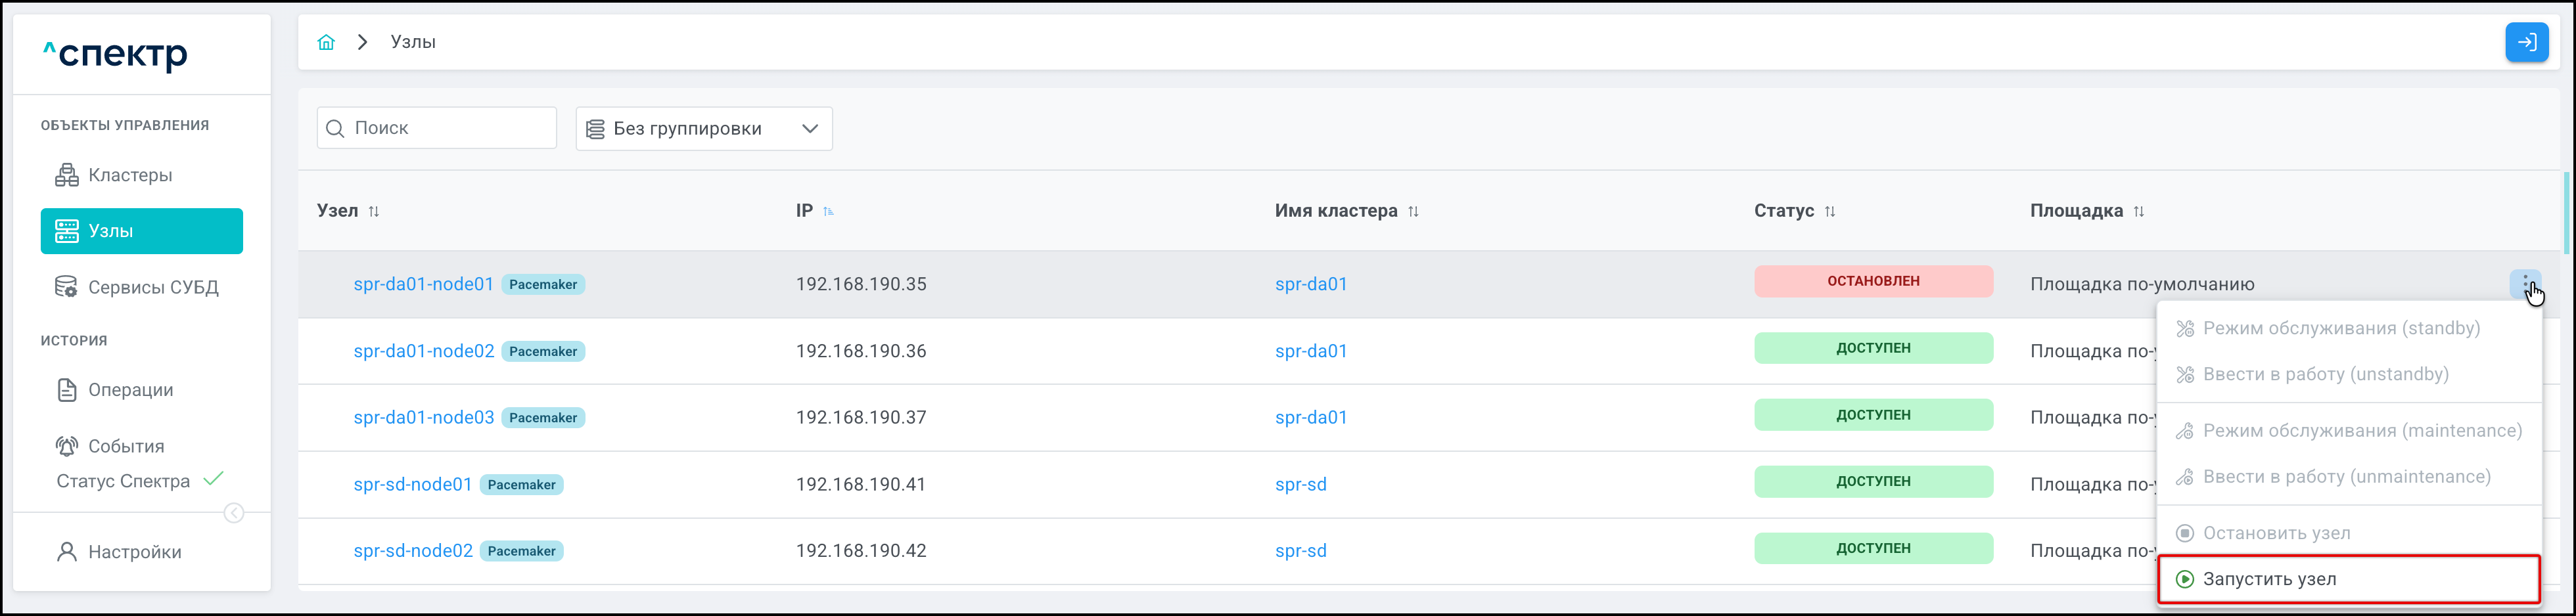This screenshot has width=2576, height=616.
Task: Open the Операции history page
Action: (130, 390)
